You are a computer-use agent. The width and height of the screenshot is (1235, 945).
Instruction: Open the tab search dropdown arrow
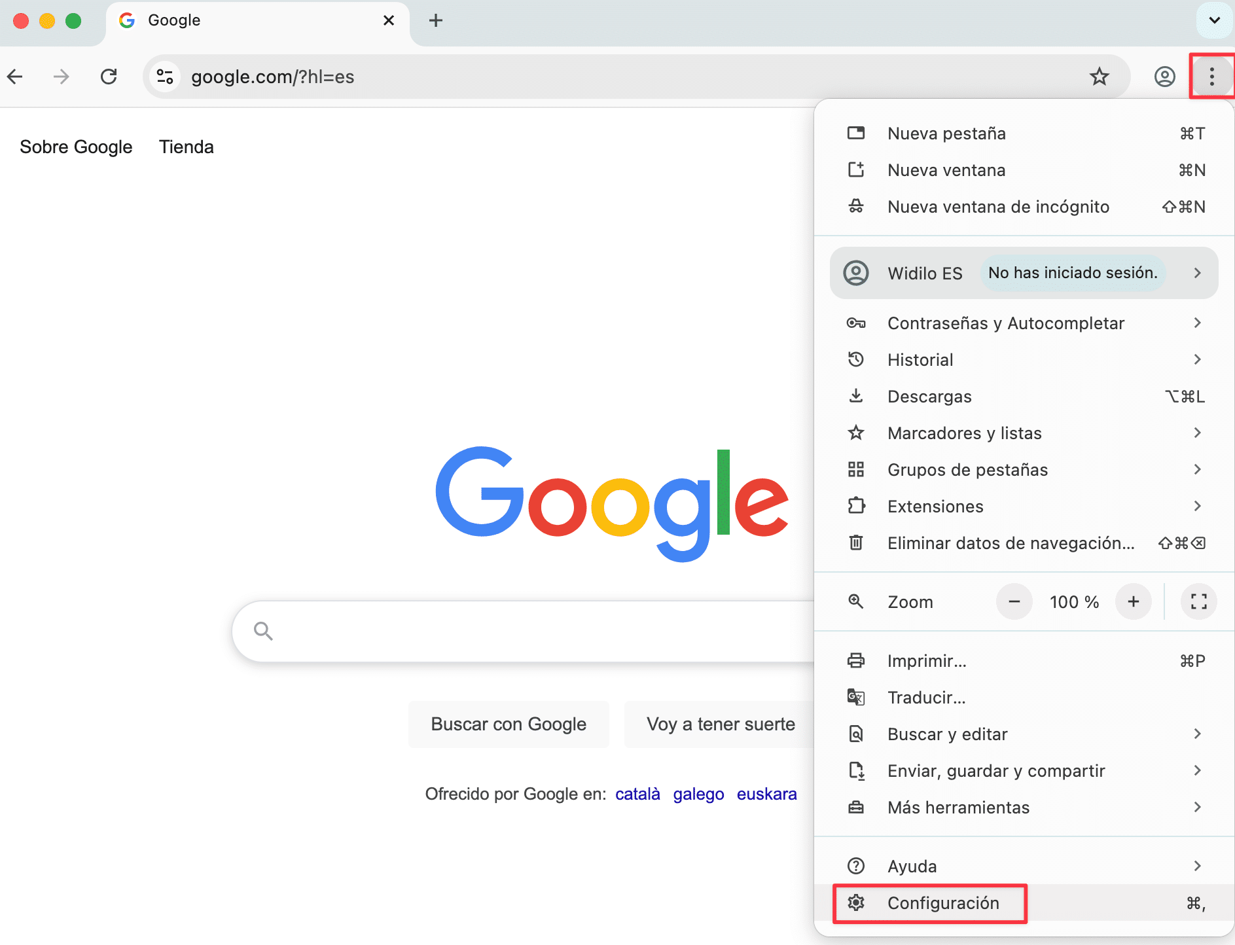[1214, 20]
